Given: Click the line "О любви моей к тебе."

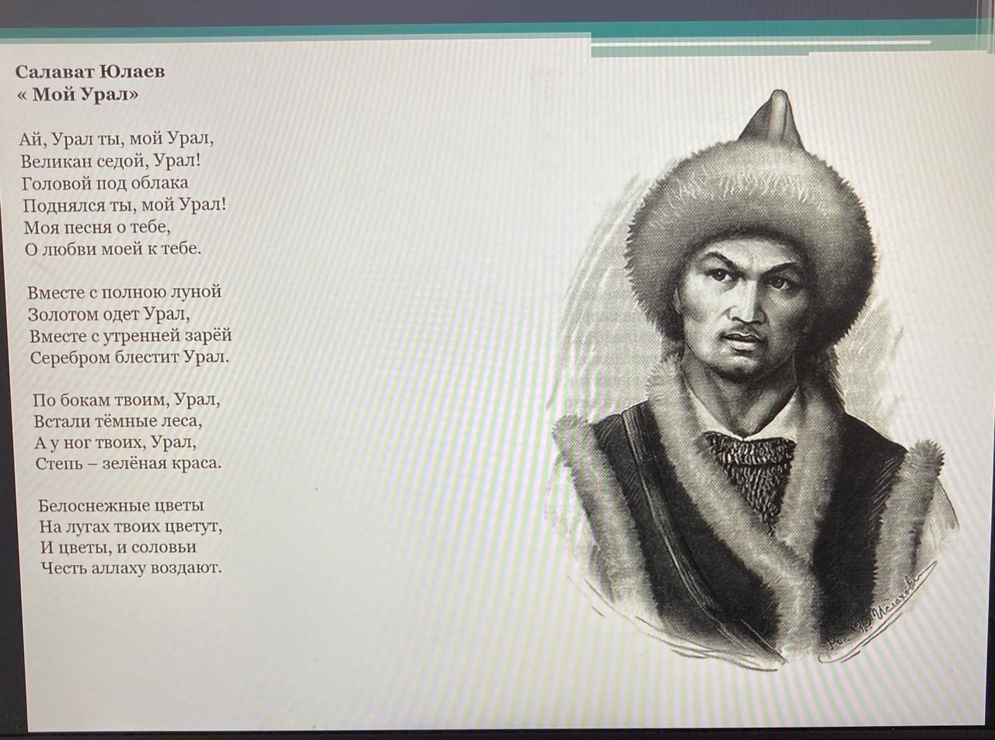Looking at the screenshot, I should [113, 250].
